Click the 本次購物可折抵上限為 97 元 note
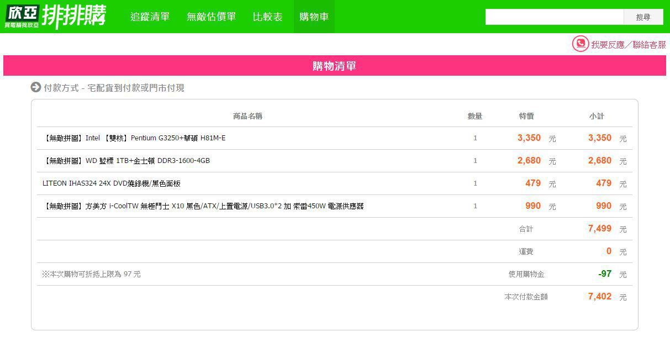The image size is (670, 342). (91, 274)
